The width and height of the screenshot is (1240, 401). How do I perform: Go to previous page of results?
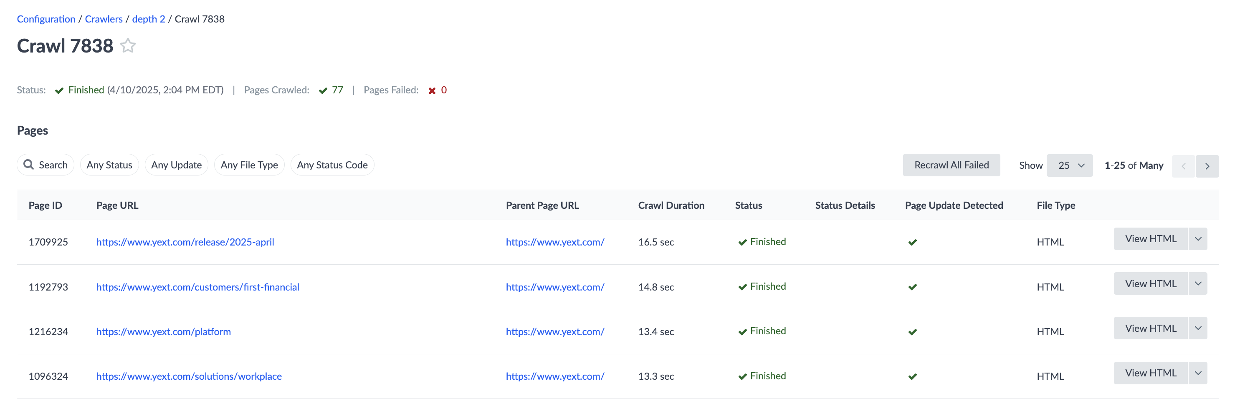pyautogui.click(x=1184, y=166)
